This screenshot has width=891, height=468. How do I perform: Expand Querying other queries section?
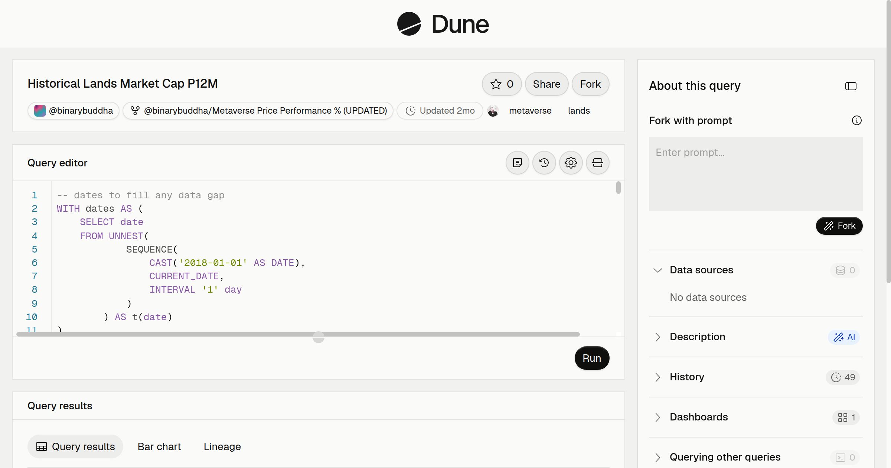[x=658, y=457]
